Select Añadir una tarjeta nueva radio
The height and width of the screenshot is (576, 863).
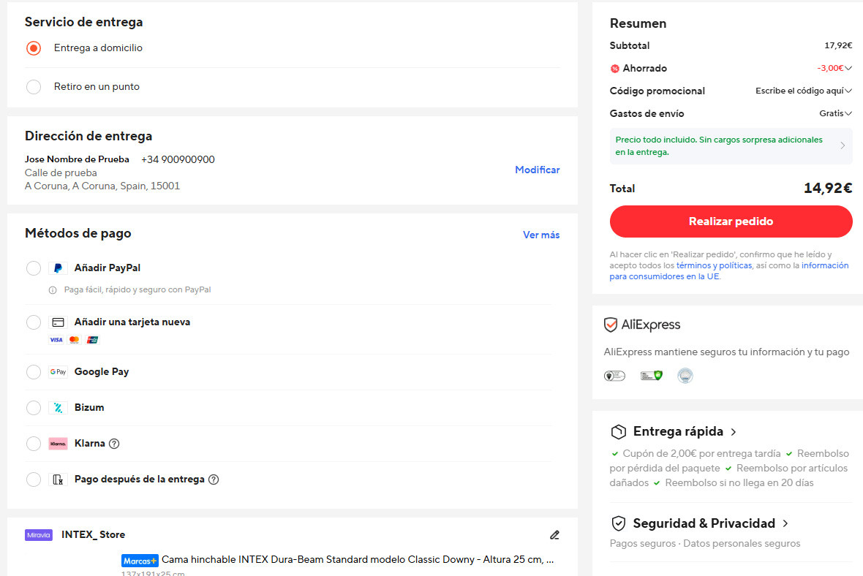point(34,322)
